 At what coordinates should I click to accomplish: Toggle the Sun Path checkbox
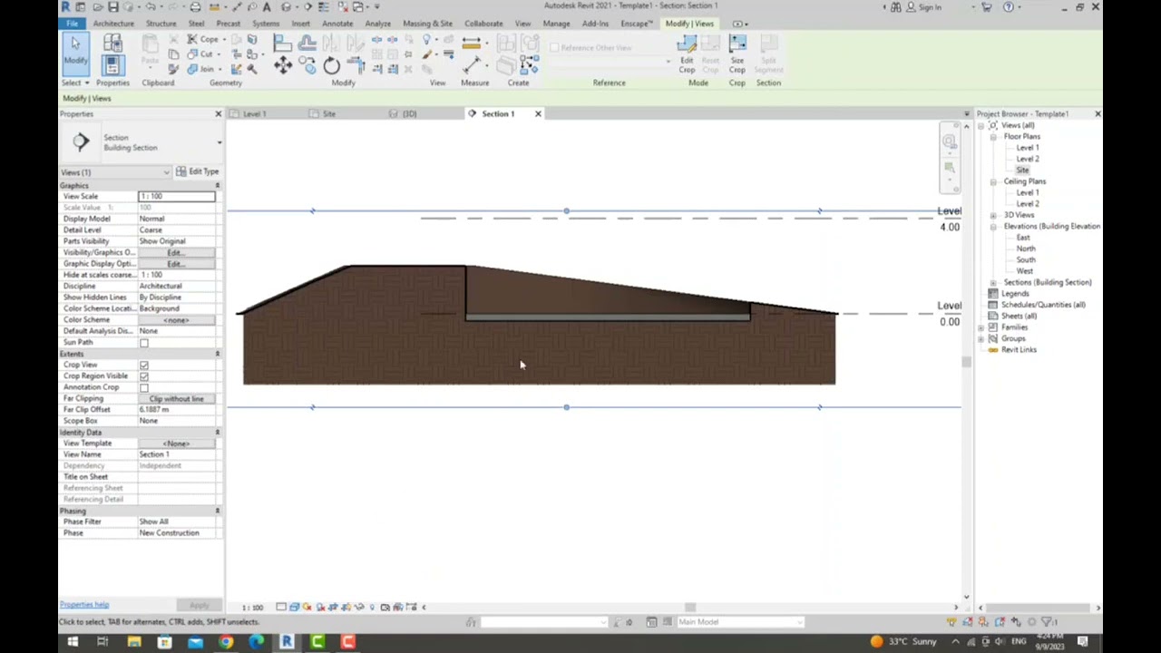144,343
